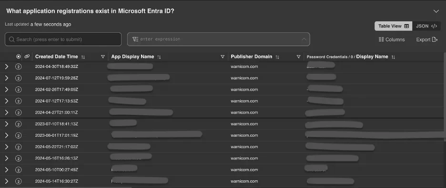Click the vertical scrollbar of the table
Screen dimensions: 446x188
tap(445, 96)
